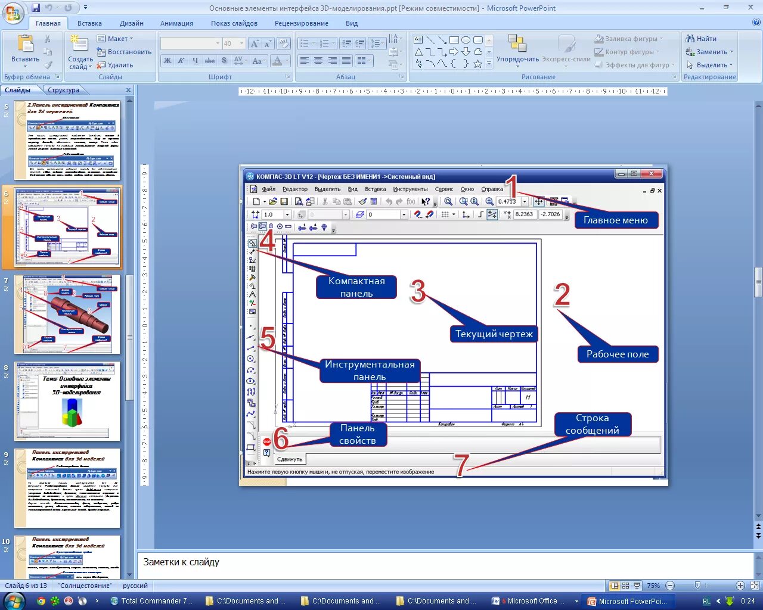Expand the shapes gallery More arrow
Viewport: 763px width, 610px height.
[489, 64]
